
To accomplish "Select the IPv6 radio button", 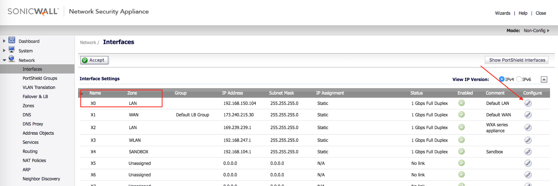I will coord(519,79).
